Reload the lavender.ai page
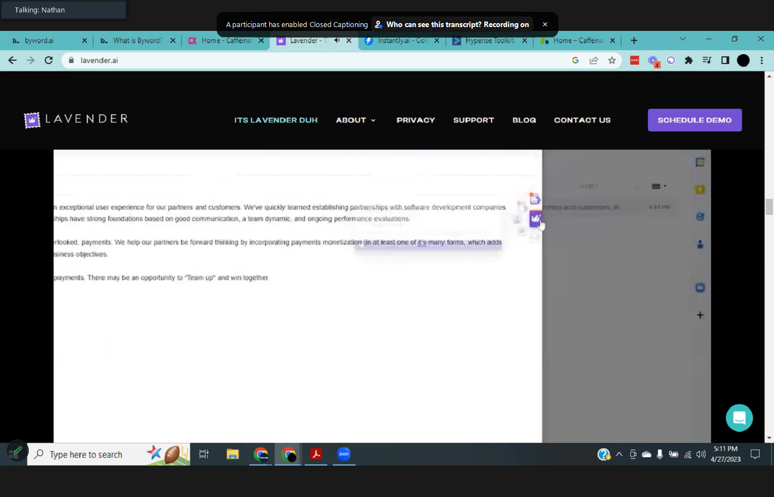The image size is (774, 497). click(49, 60)
